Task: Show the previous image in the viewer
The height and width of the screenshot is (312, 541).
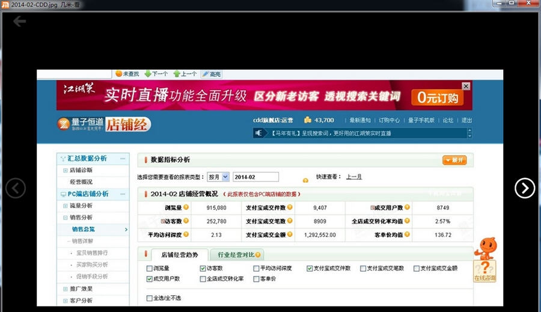Action: click(16, 188)
